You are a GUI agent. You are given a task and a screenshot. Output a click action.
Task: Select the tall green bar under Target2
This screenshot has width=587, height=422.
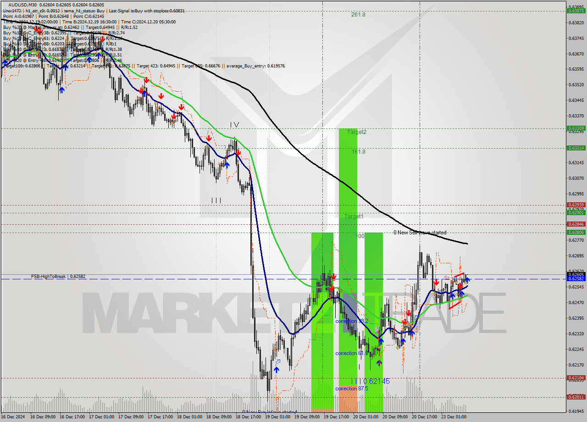pos(348,256)
